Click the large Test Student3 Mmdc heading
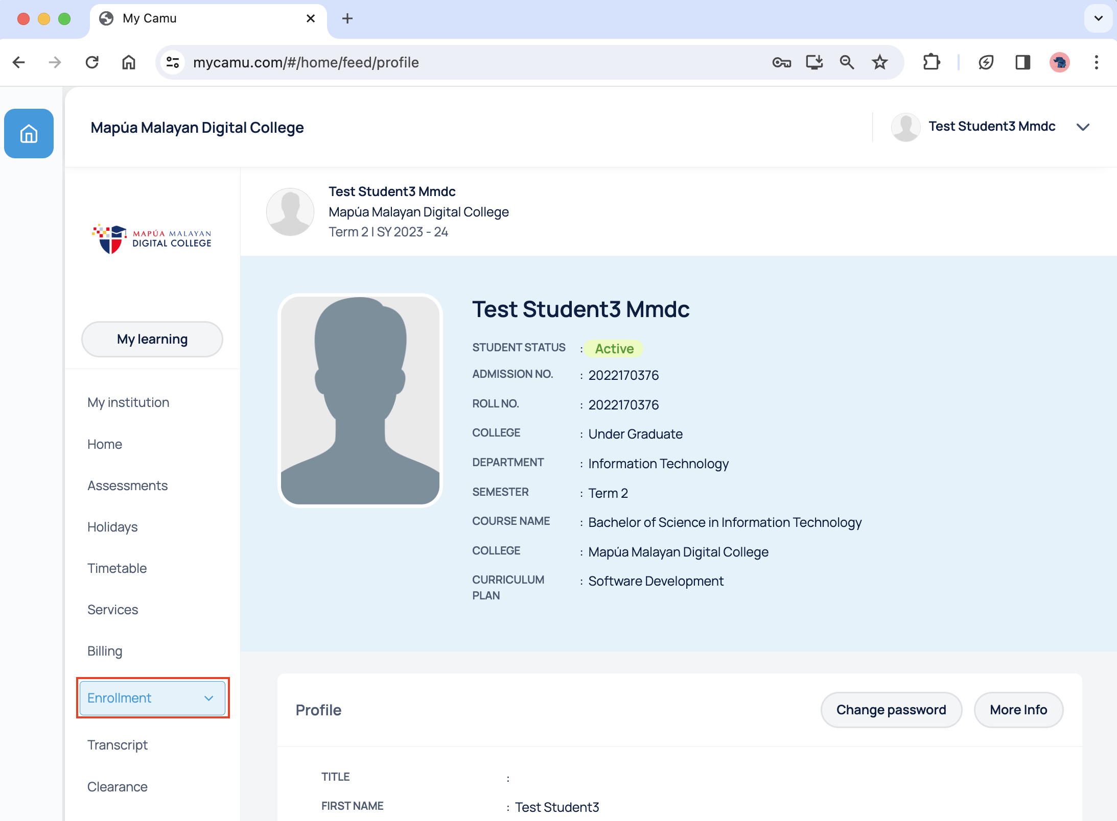Screen dimensions: 1117x821 point(580,309)
